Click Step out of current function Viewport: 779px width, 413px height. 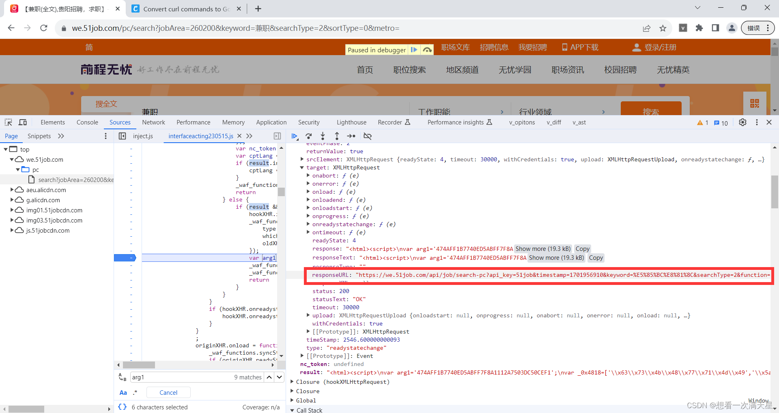tap(337, 136)
